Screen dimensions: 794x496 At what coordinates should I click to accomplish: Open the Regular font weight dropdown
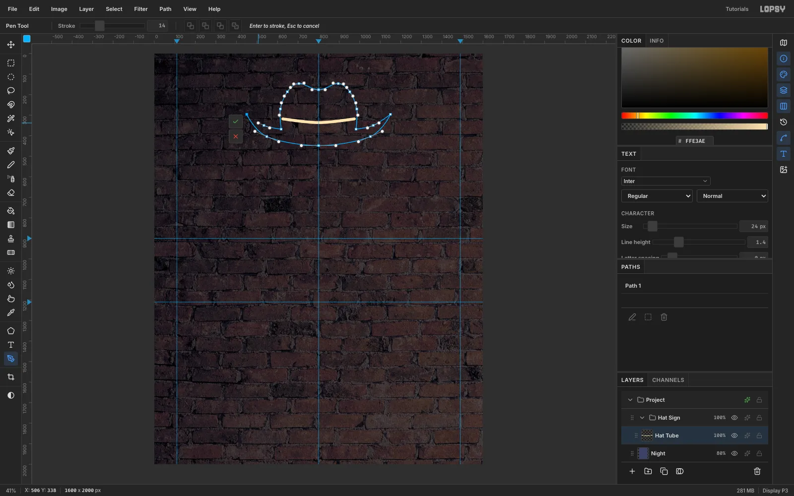pyautogui.click(x=657, y=196)
